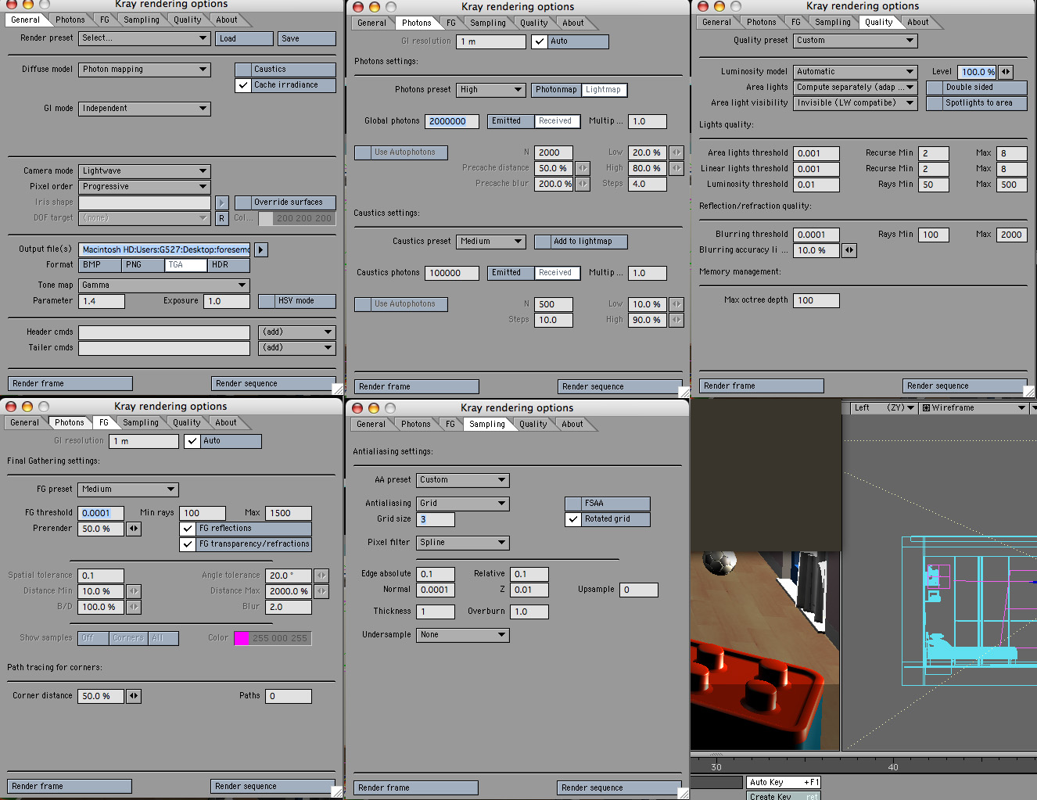Click the Load button for render presets
This screenshot has width=1037, height=800.
click(x=245, y=38)
